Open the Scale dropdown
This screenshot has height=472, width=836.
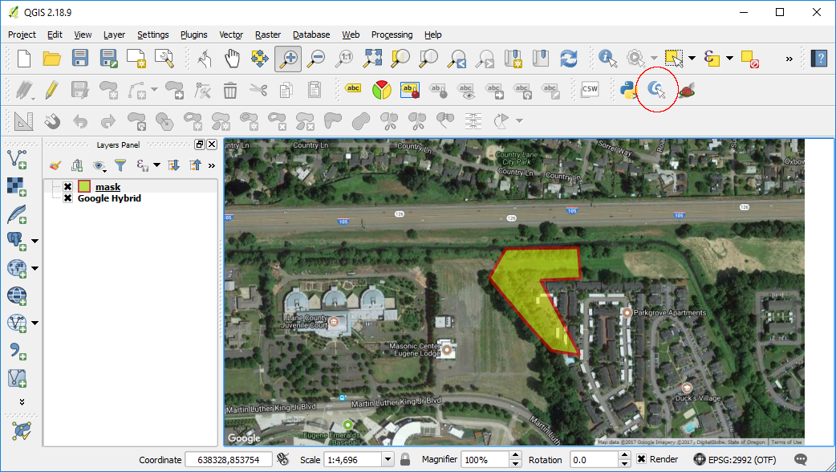click(x=386, y=459)
